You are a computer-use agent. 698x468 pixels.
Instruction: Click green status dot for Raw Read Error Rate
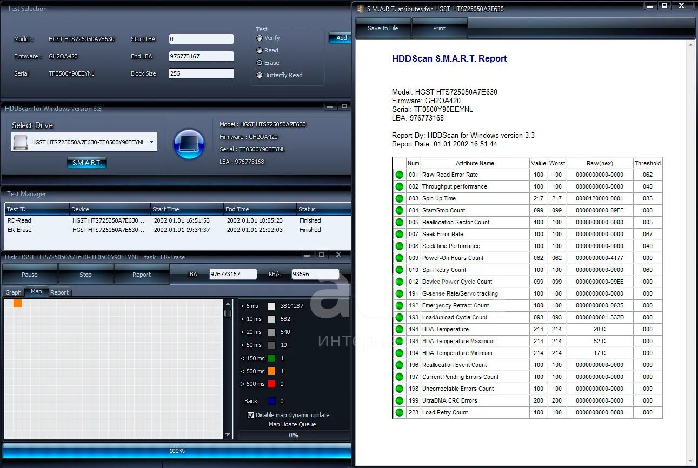point(400,175)
